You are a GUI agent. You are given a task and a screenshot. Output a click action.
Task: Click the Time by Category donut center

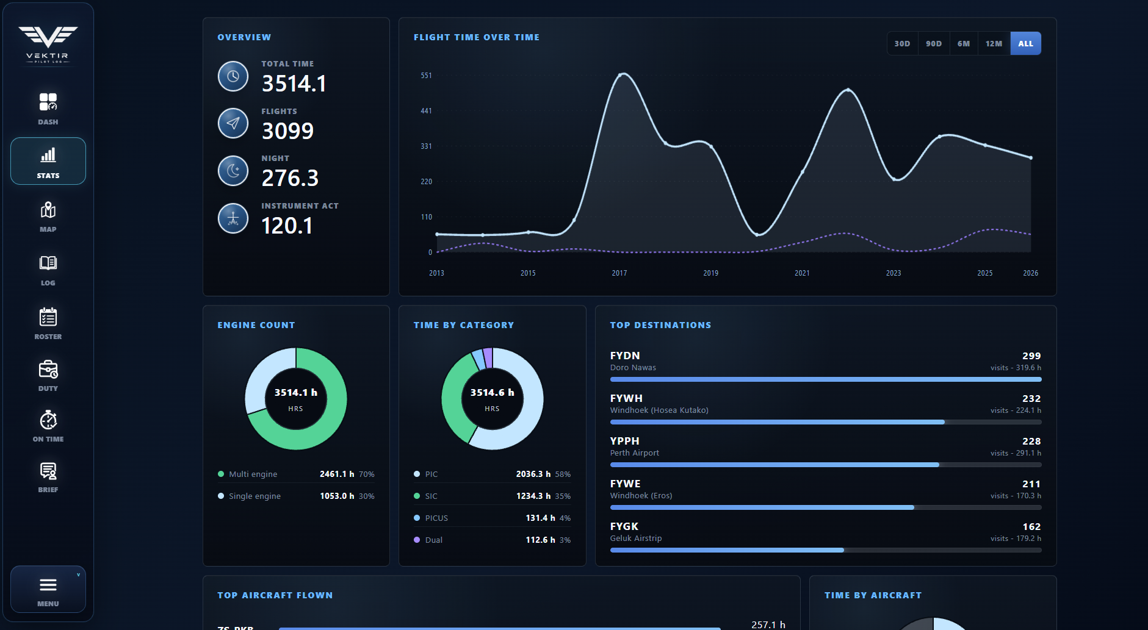click(493, 399)
